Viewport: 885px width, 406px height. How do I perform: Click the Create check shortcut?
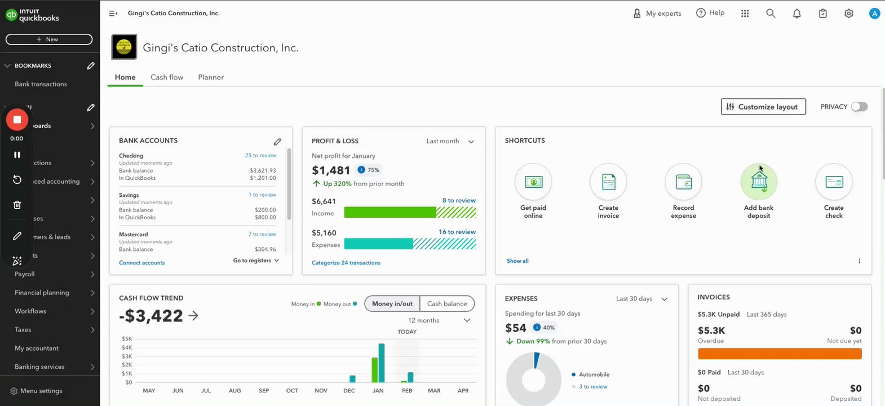click(834, 191)
